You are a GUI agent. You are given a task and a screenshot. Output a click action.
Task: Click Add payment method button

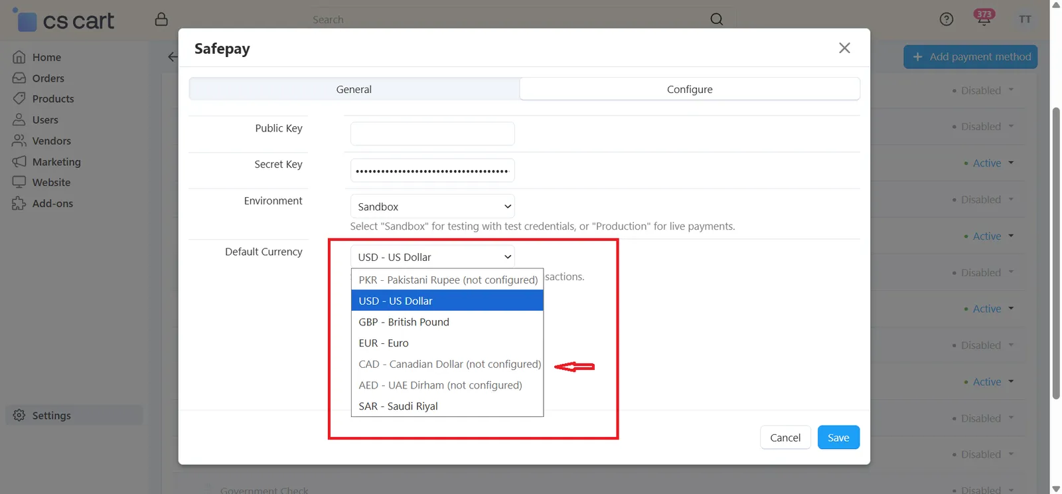[x=970, y=57]
